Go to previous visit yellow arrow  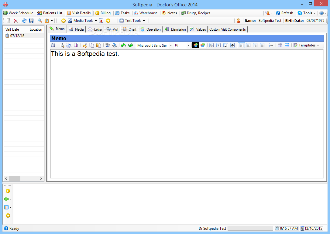(x=63, y=21)
